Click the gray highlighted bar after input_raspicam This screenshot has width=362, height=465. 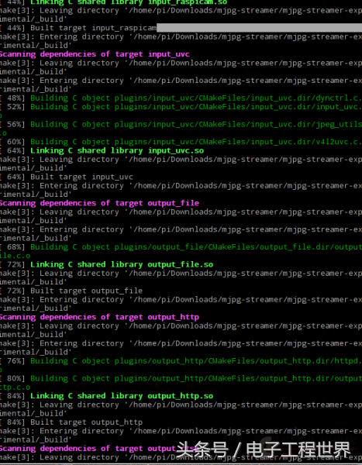[x=260, y=28]
